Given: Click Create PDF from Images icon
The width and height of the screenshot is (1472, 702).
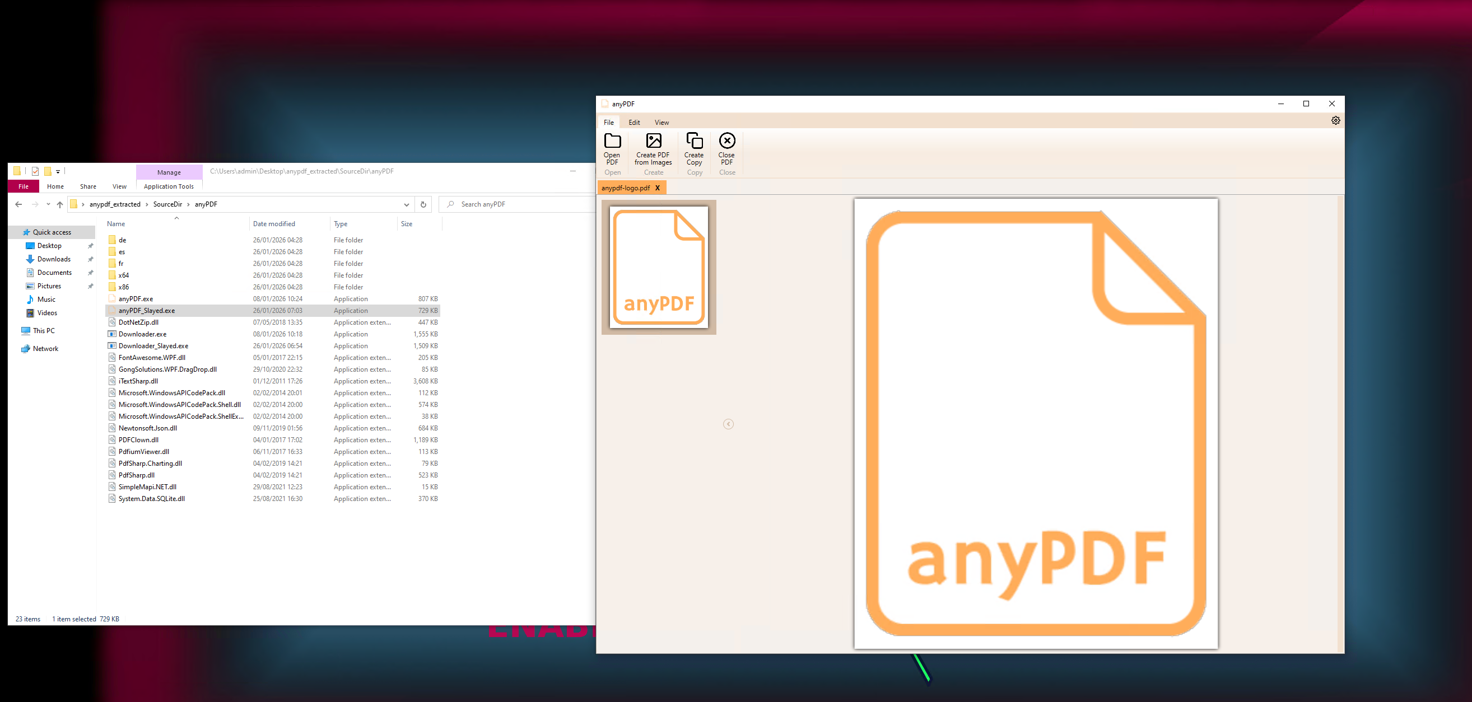Looking at the screenshot, I should pyautogui.click(x=653, y=141).
